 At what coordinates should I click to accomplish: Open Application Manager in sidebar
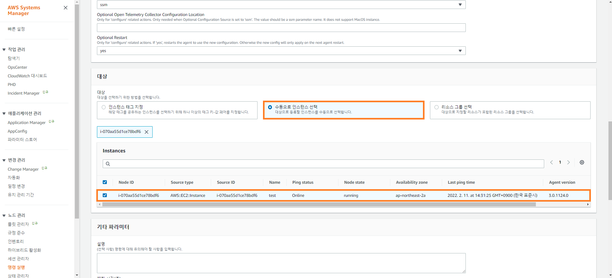pos(27,123)
